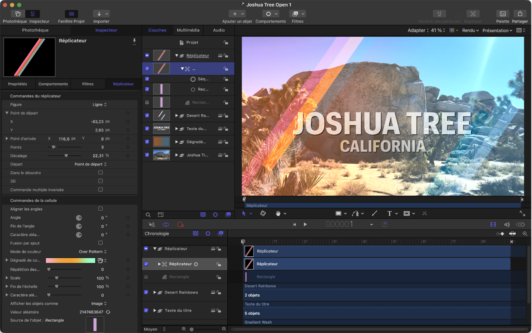
Task: Click the Photothèque toolbar icon
Action: tap(18, 14)
